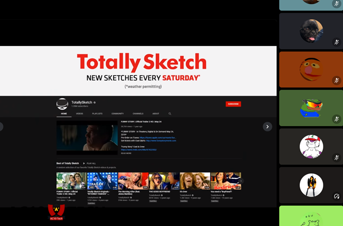Advance featured section with right arrow
This screenshot has width=343, height=226.
(x=268, y=127)
